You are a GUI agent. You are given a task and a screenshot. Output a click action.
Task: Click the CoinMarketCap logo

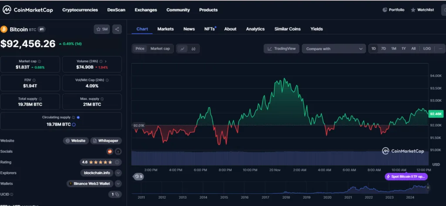27,10
